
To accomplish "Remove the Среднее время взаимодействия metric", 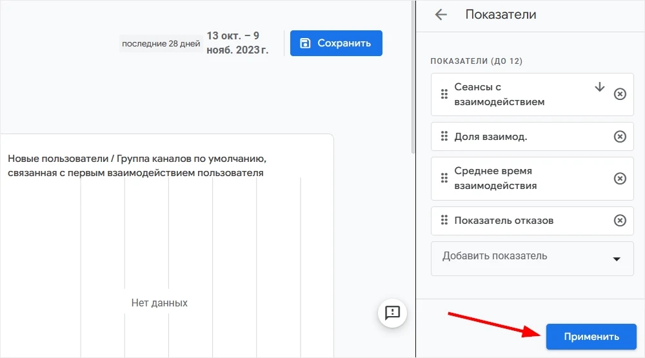I will pyautogui.click(x=620, y=179).
